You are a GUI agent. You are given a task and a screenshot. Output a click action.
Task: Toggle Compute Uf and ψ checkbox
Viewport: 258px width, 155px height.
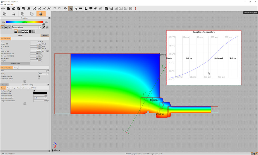39,76
